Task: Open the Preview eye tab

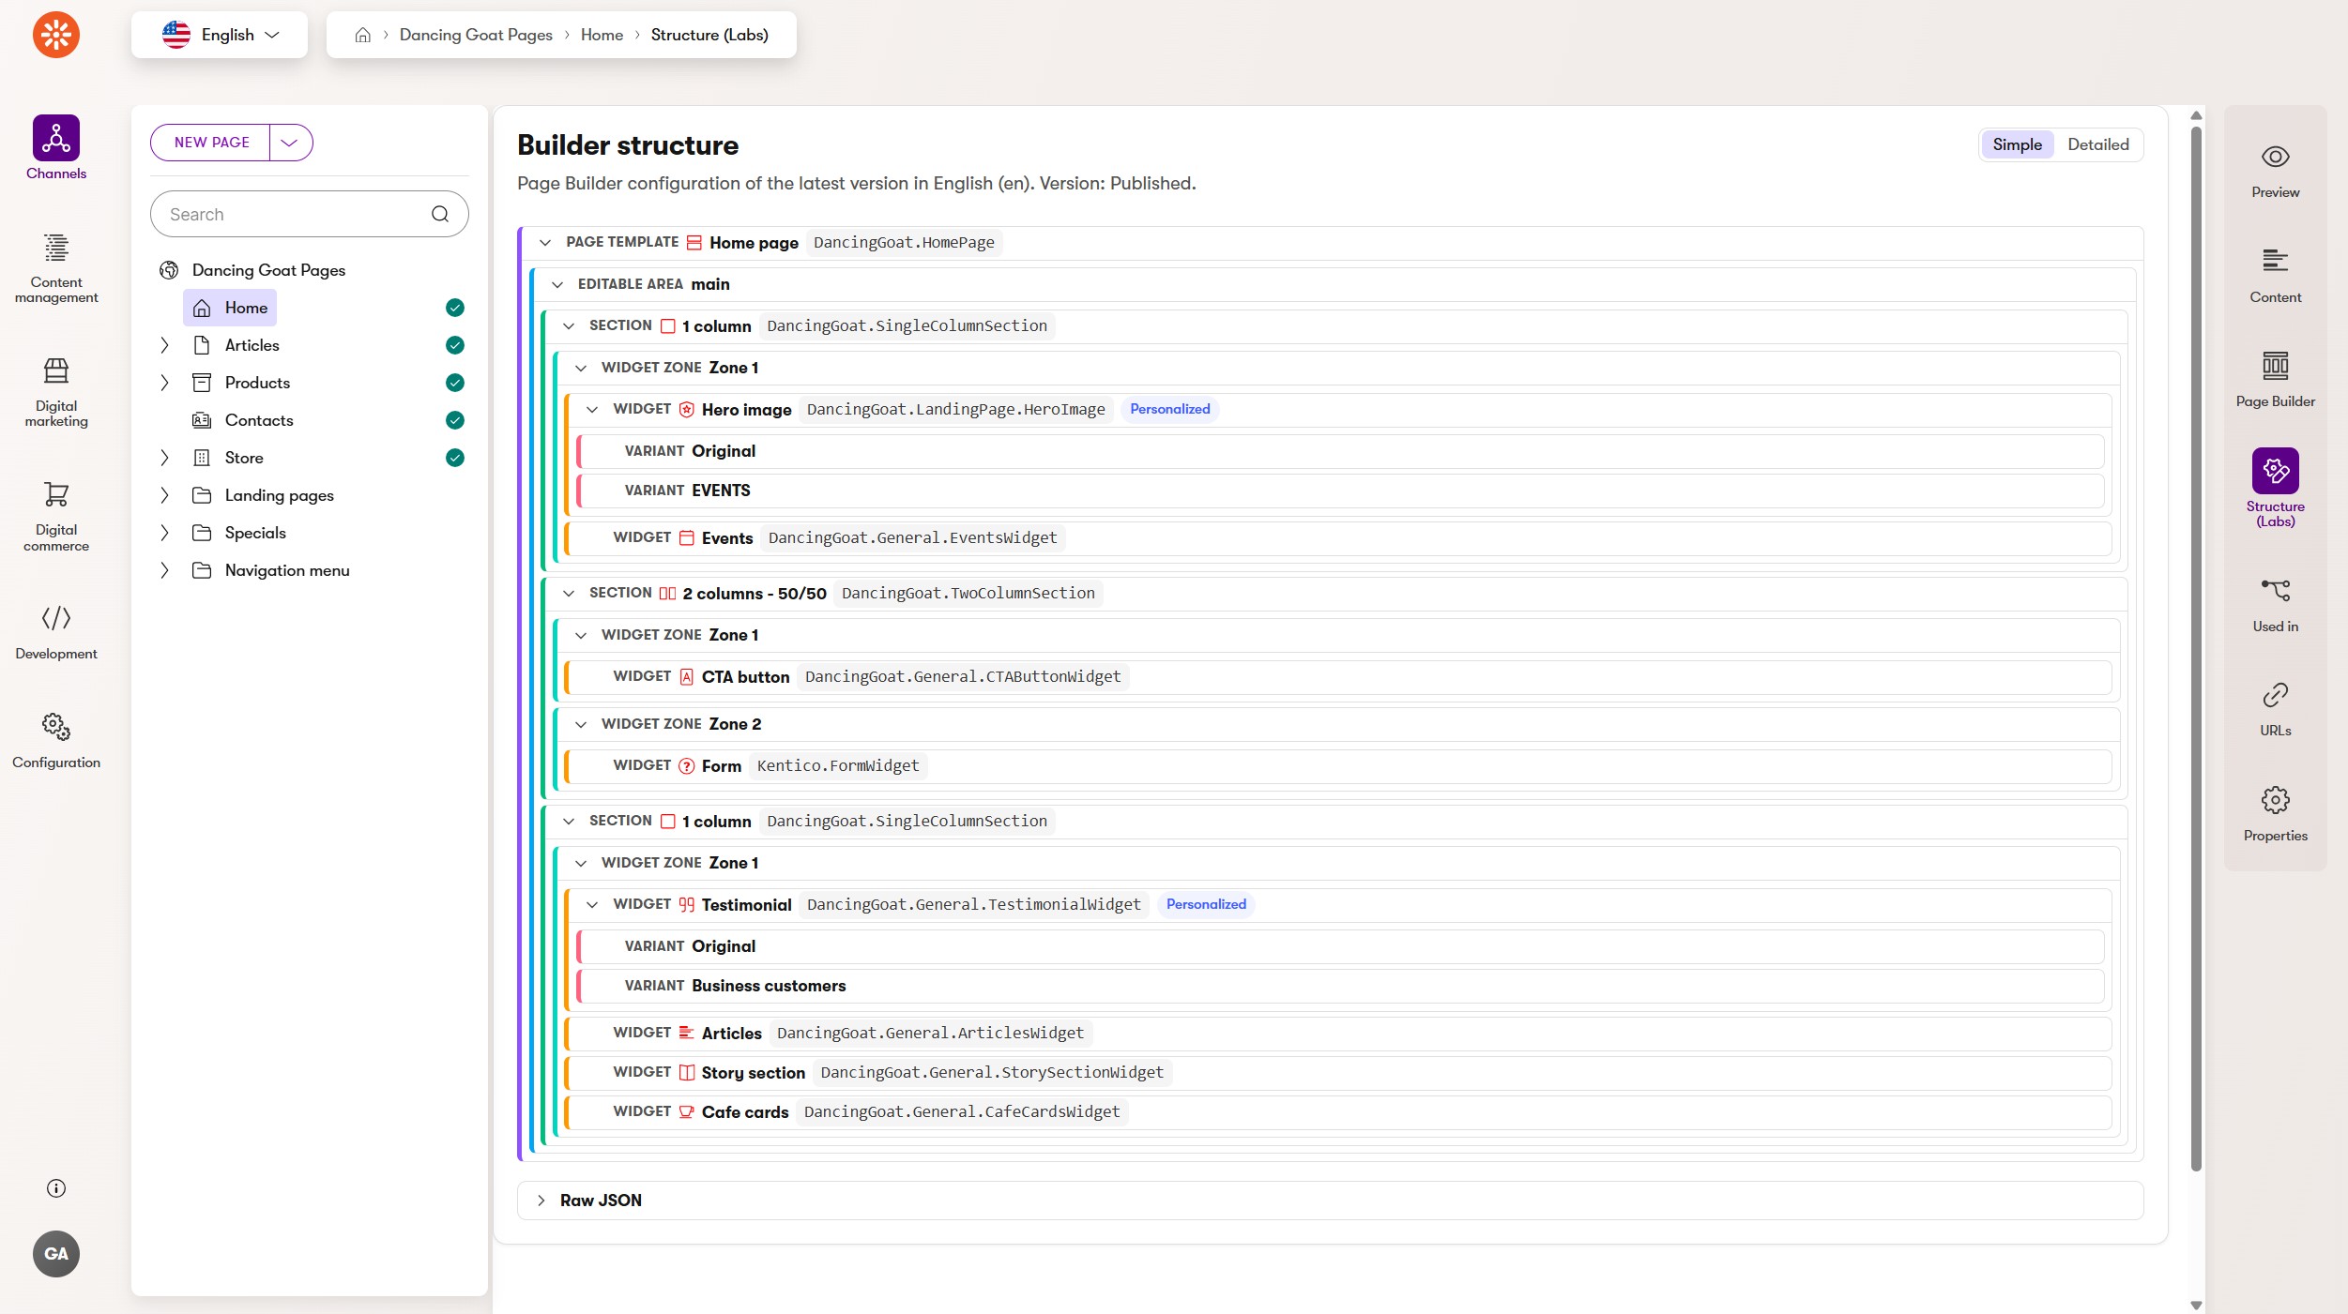Action: coord(2275,171)
